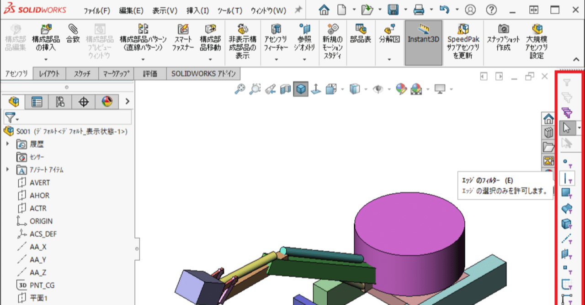Switch to SOLIDWORKS アドイン tab
The image size is (585, 305).
coord(203,74)
